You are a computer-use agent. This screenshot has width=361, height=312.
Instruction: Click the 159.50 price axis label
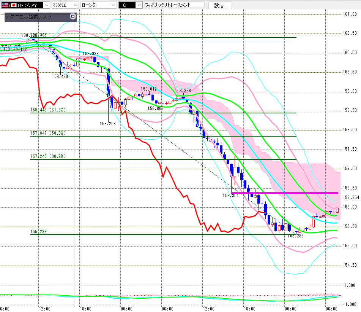pyautogui.click(x=350, y=72)
